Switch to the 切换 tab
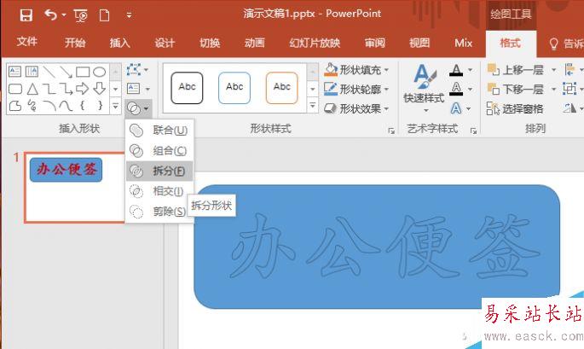The width and height of the screenshot is (584, 349). (210, 43)
